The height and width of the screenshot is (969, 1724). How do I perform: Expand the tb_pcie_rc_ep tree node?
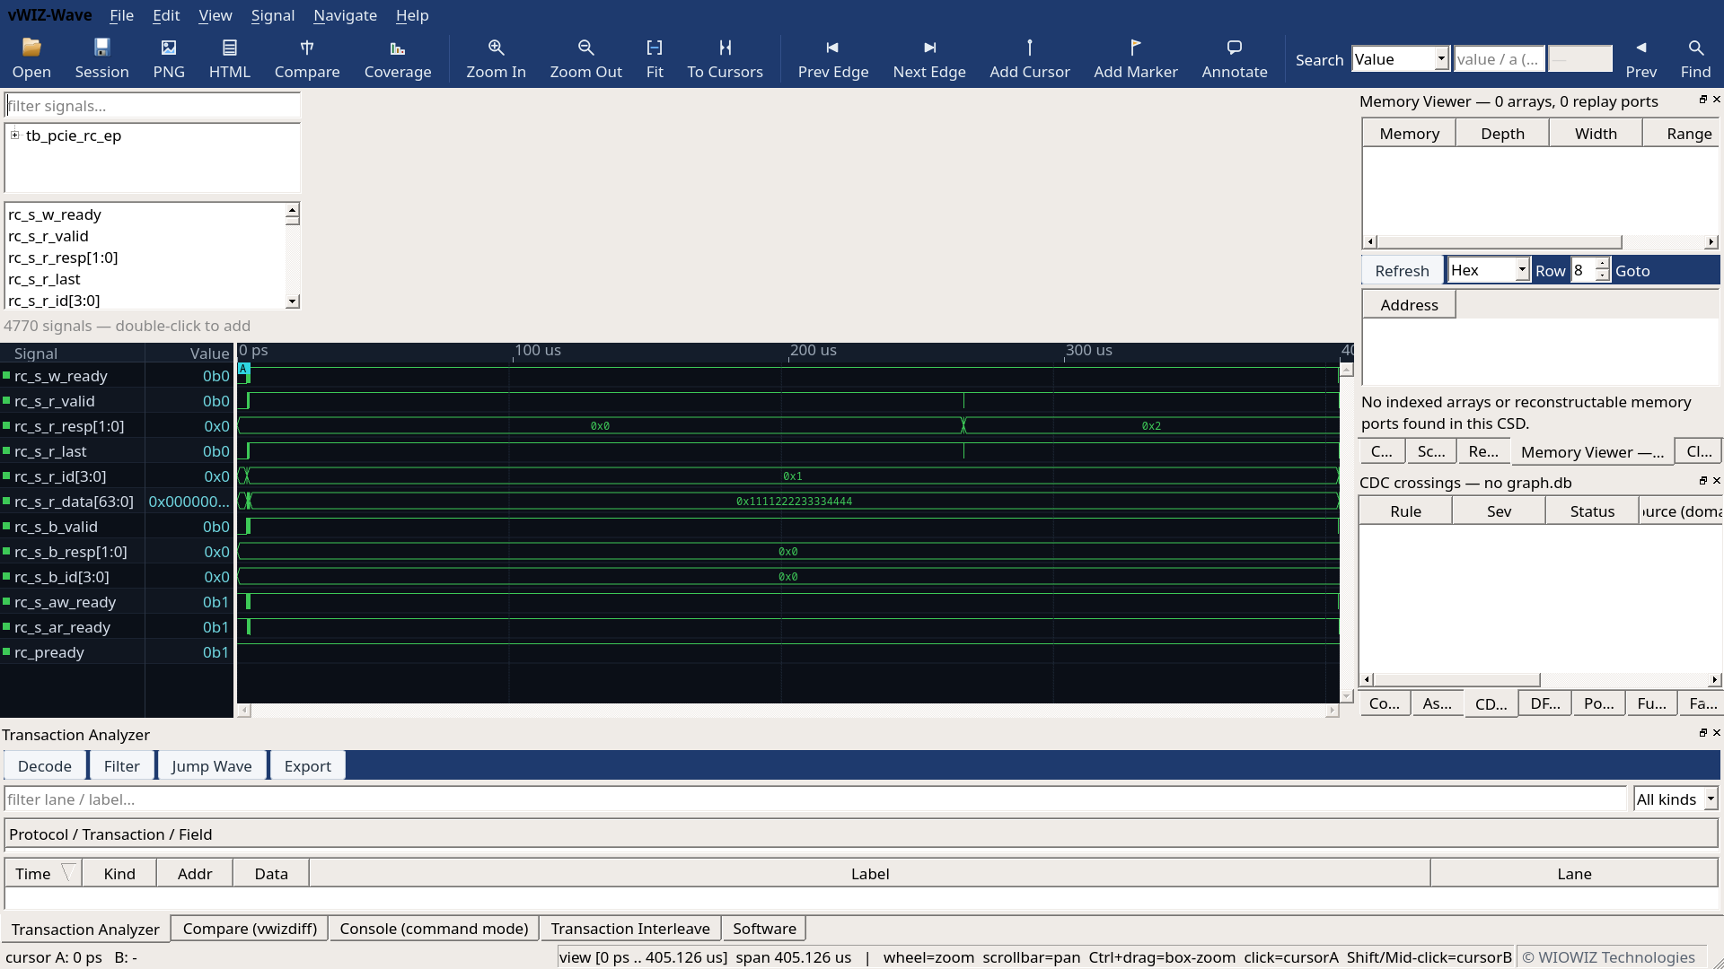point(14,135)
